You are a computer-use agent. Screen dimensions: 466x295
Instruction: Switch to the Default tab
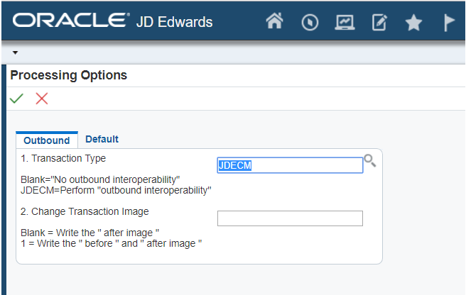pos(102,139)
